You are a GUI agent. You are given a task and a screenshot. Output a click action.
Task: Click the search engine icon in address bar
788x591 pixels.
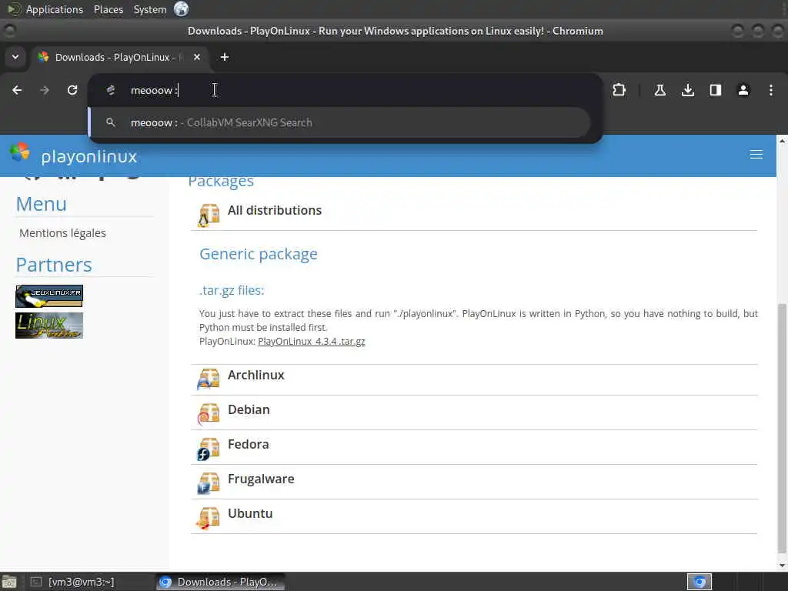click(111, 90)
